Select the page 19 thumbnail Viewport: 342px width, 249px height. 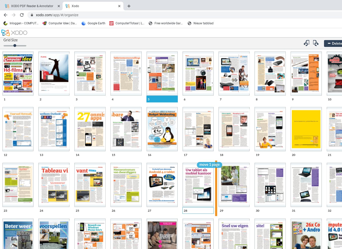point(270,129)
